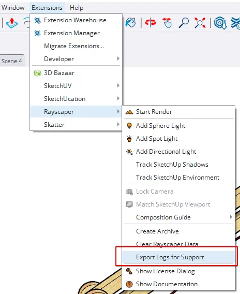Image resolution: width=240 pixels, height=294 pixels.
Task: Choose Create Archive
Action: (x=178, y=231)
